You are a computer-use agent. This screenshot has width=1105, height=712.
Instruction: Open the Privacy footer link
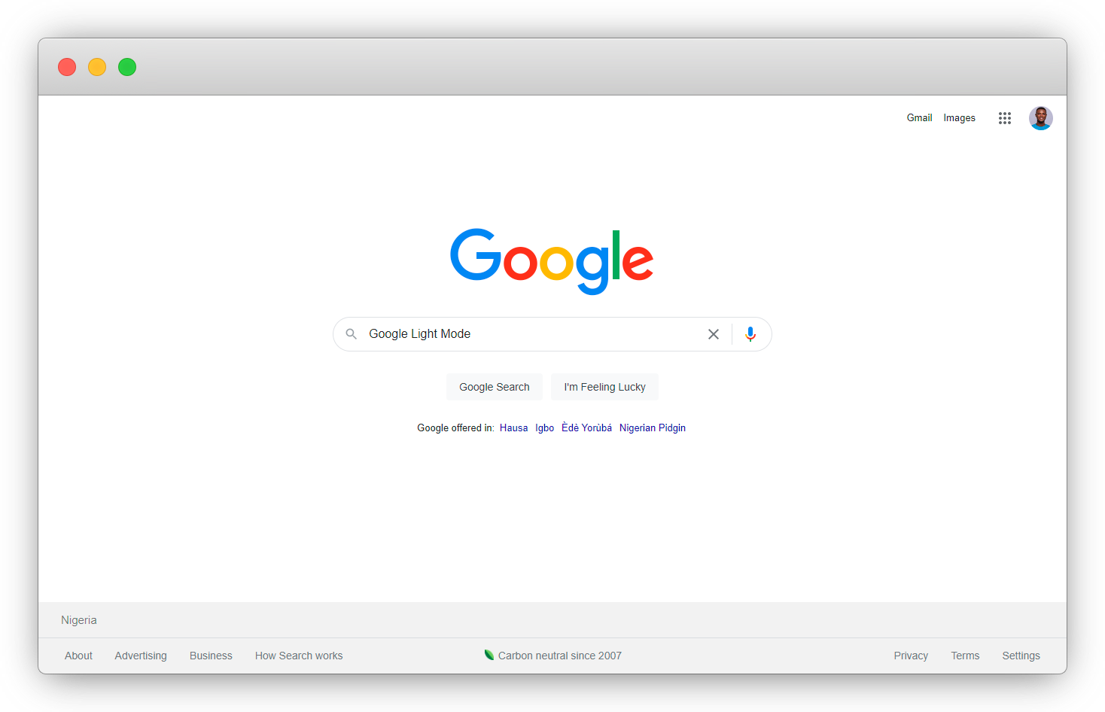(x=911, y=656)
